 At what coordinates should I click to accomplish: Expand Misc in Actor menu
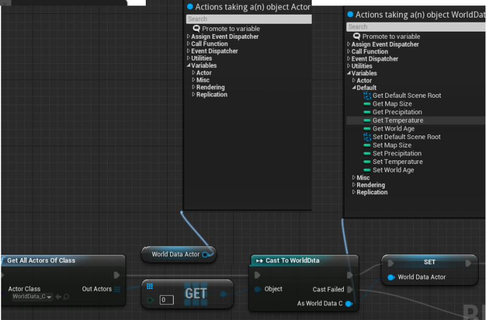coord(193,80)
